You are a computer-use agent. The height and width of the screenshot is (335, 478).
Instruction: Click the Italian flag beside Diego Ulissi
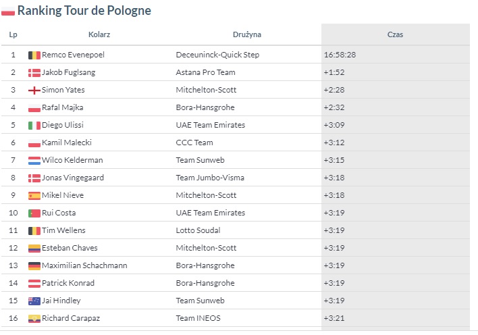click(x=34, y=126)
